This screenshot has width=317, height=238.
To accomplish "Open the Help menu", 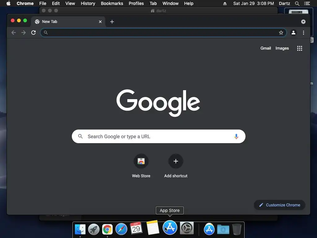I will (x=189, y=3).
